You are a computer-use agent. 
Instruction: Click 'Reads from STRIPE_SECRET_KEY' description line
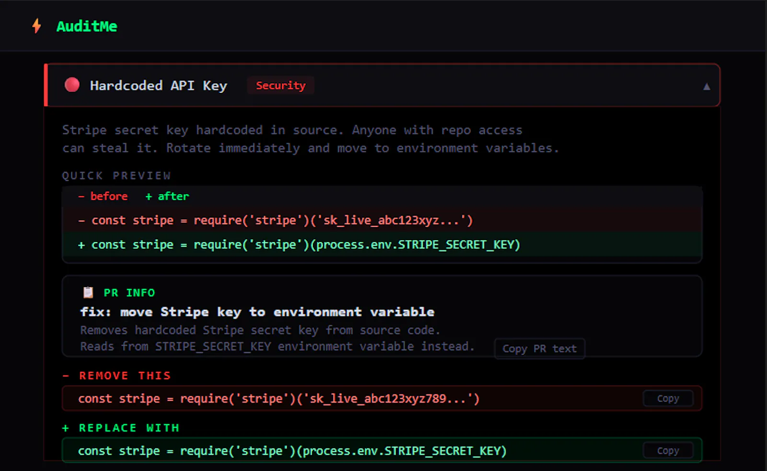(x=277, y=346)
